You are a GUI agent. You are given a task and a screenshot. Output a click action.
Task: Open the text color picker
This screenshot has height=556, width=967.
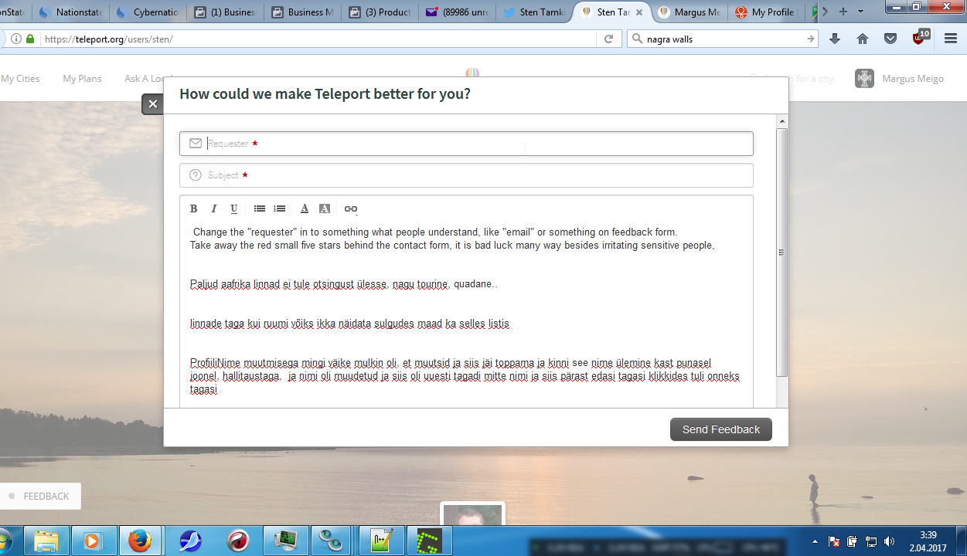[305, 208]
